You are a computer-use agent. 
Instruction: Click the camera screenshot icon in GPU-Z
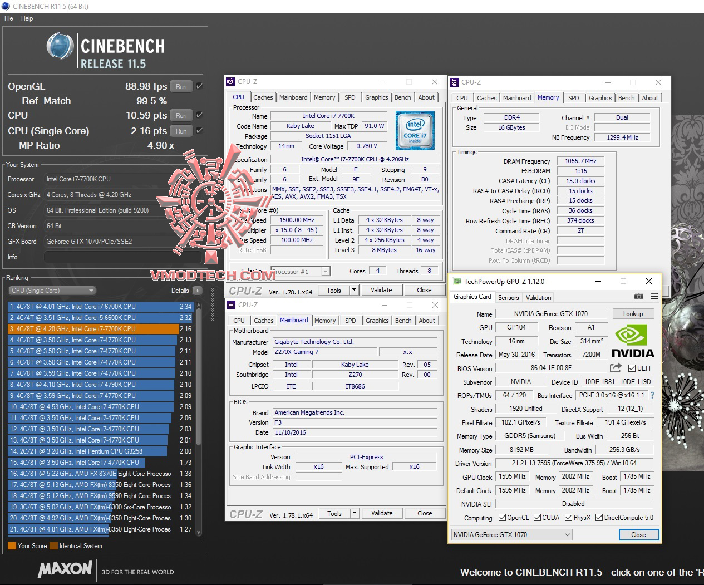point(638,297)
